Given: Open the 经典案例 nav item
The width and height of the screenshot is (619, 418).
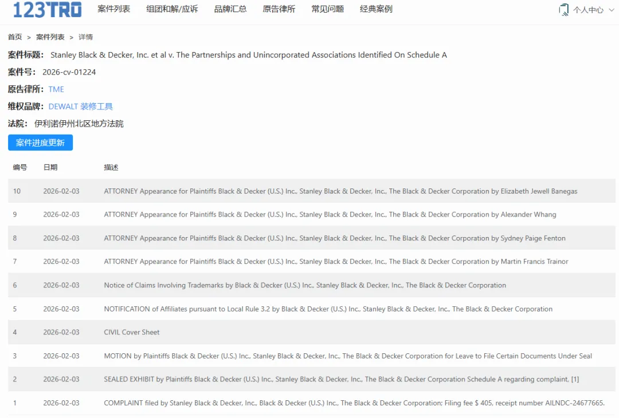Looking at the screenshot, I should coord(376,9).
